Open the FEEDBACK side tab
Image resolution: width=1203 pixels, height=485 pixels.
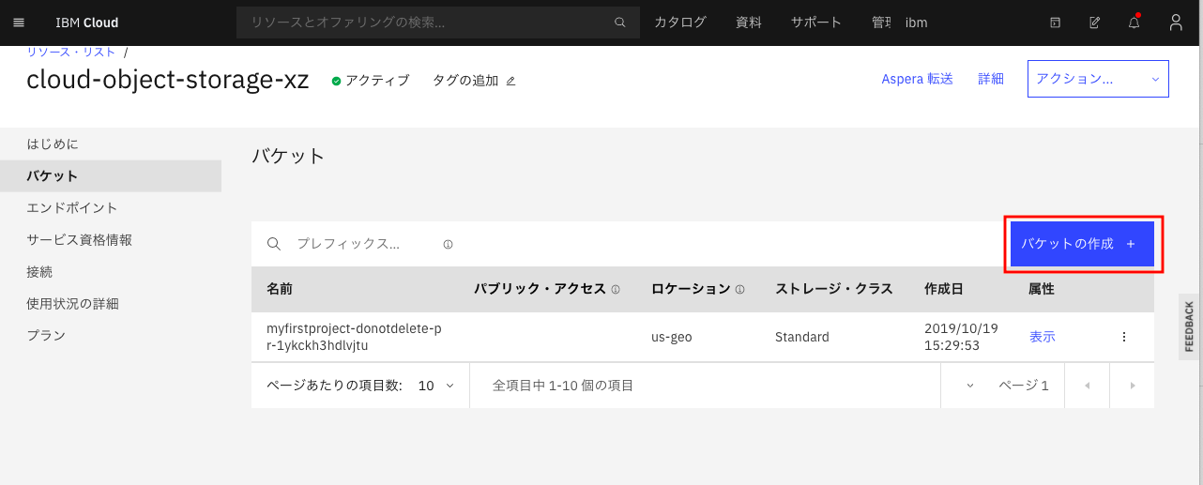pyautogui.click(x=1189, y=326)
